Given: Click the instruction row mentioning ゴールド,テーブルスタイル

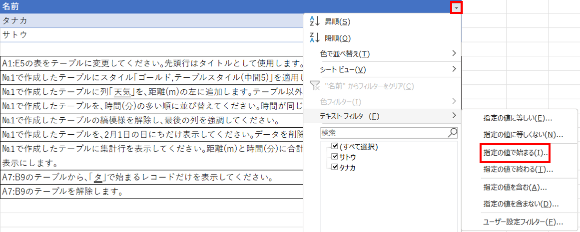Looking at the screenshot, I should (x=152, y=77).
